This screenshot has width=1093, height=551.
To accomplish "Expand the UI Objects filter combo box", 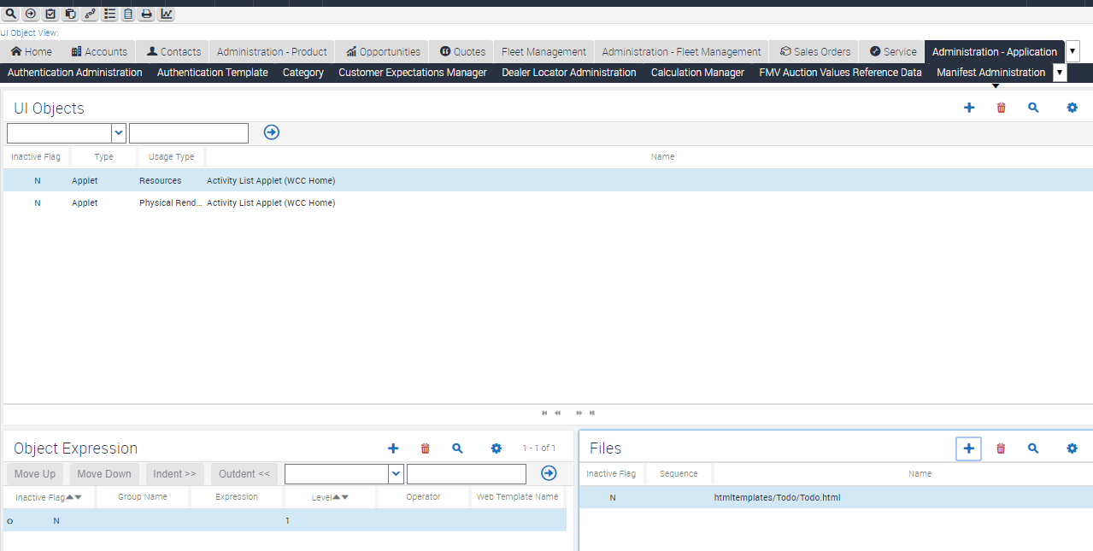I will click(x=118, y=132).
